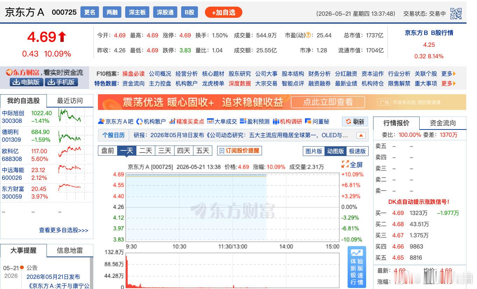Select 三天 chart period
Screen dimensions: 477x289
tap(164, 150)
